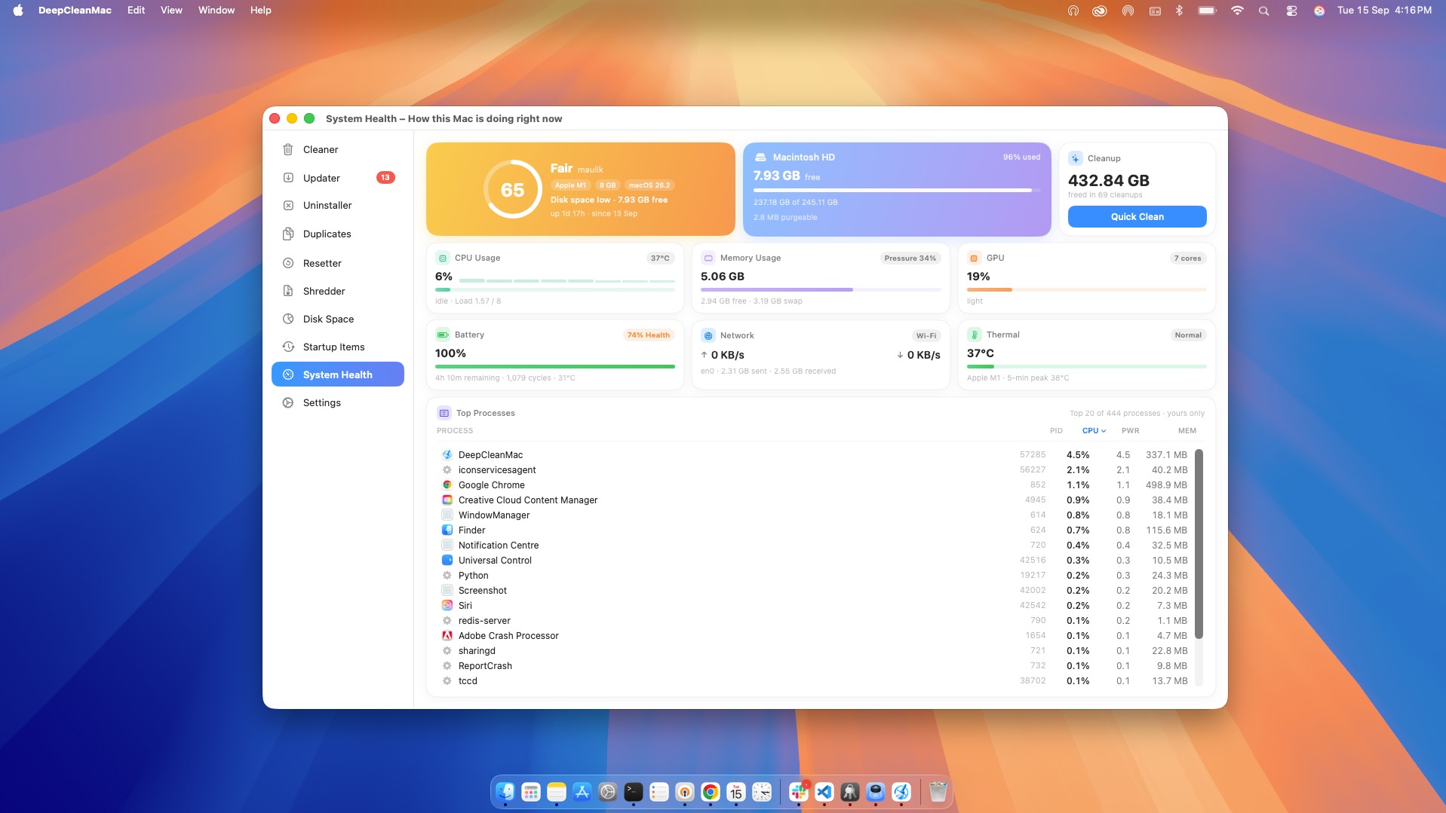Click the 7 cores GPU badge
1446x813 pixels.
pyautogui.click(x=1188, y=258)
